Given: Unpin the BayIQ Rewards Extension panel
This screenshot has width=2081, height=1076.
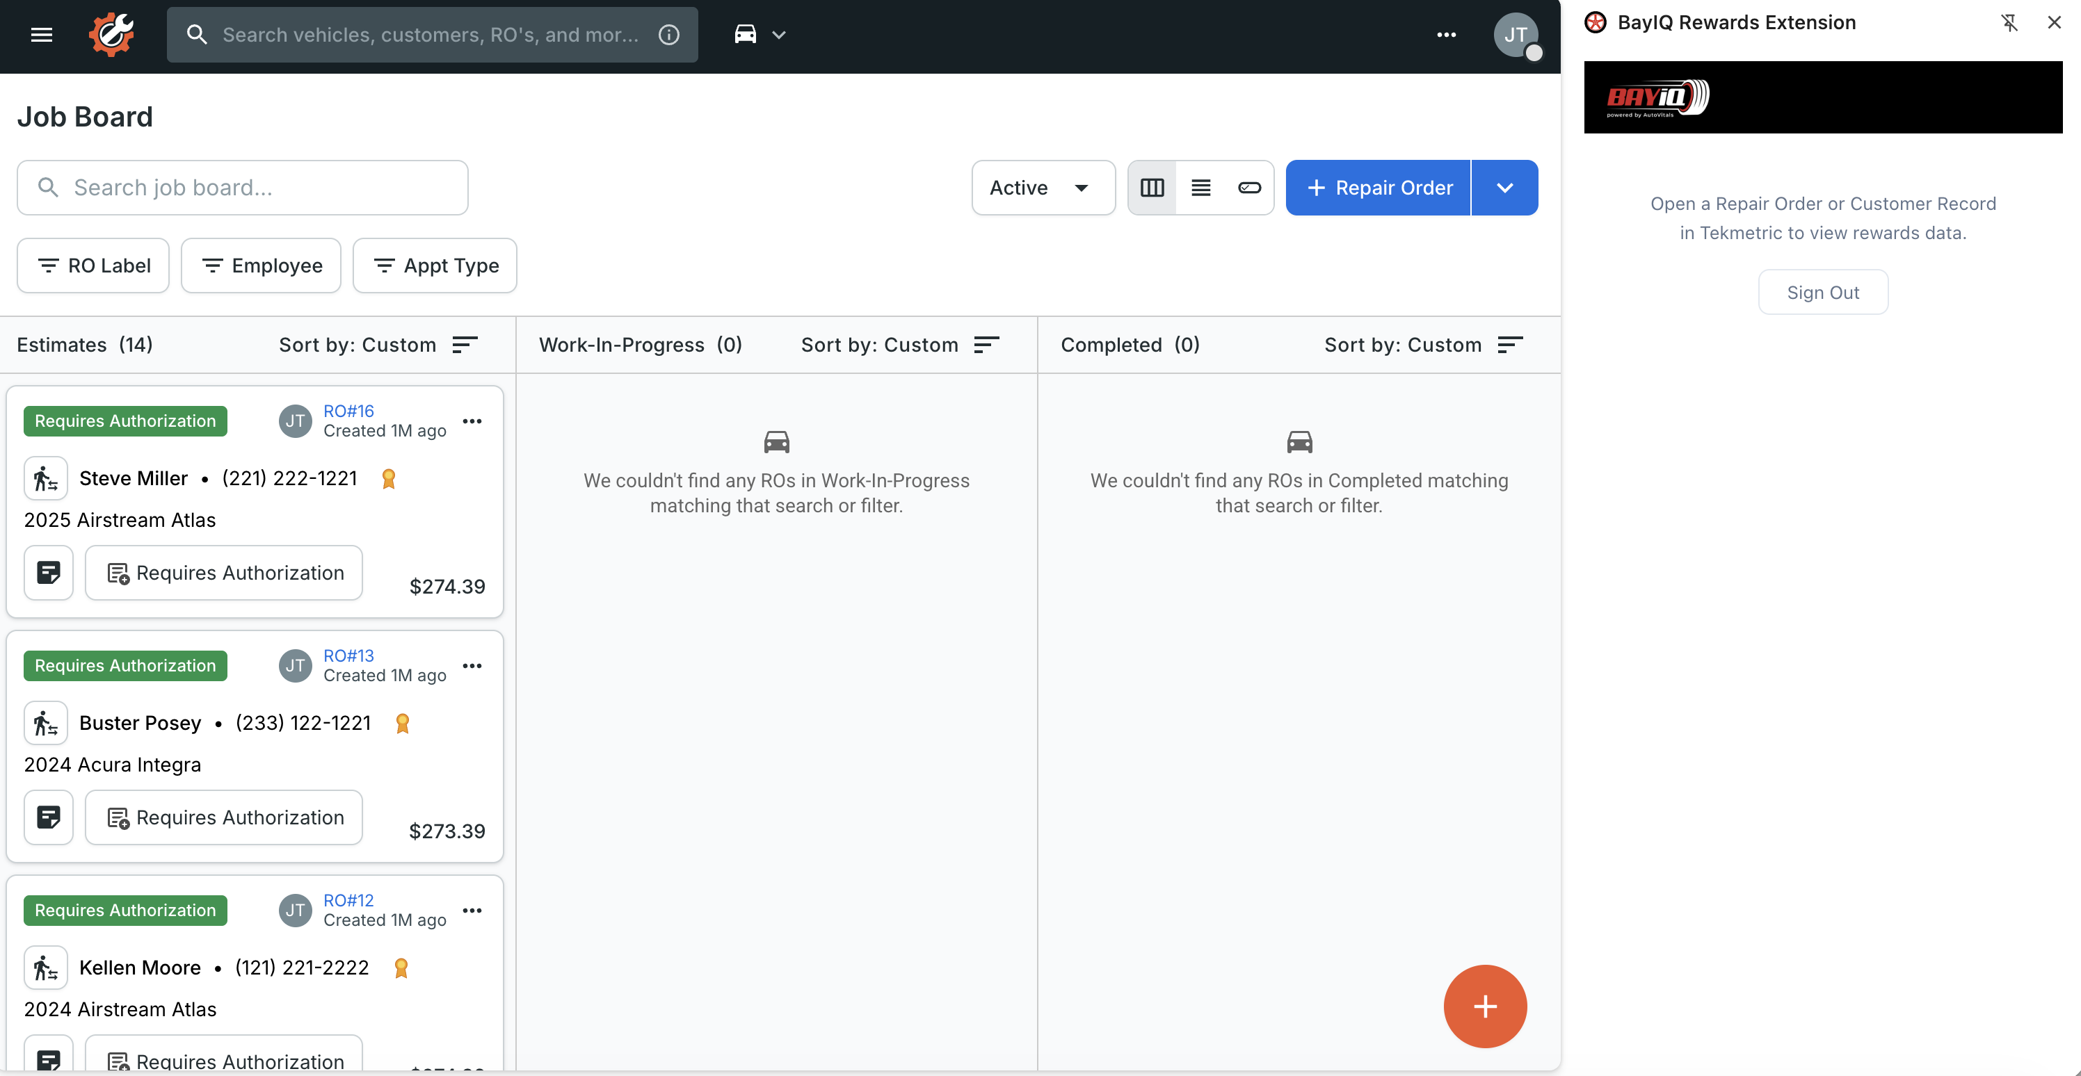Looking at the screenshot, I should (x=2009, y=23).
